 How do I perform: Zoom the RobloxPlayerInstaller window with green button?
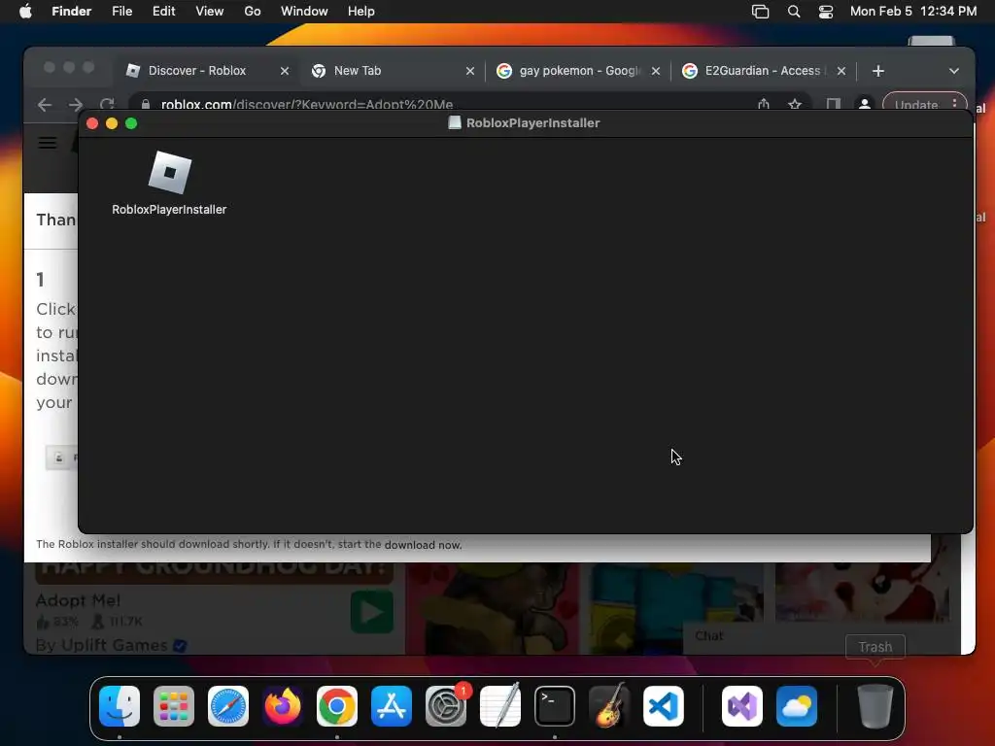[131, 123]
